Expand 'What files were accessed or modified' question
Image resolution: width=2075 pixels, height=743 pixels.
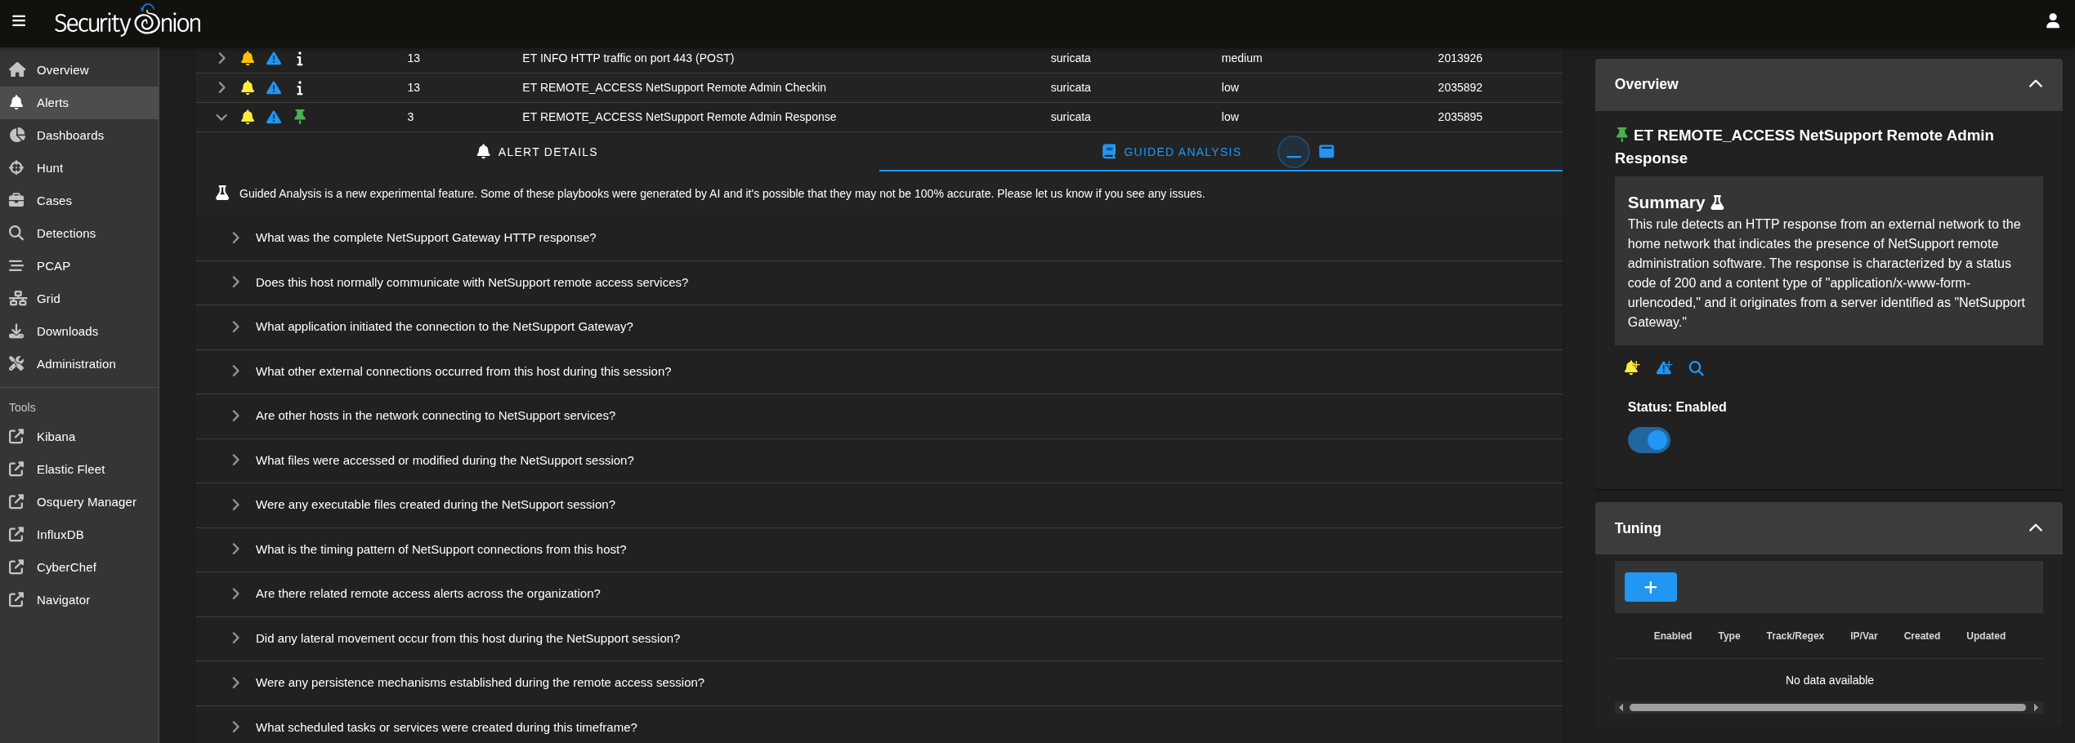pos(879,460)
